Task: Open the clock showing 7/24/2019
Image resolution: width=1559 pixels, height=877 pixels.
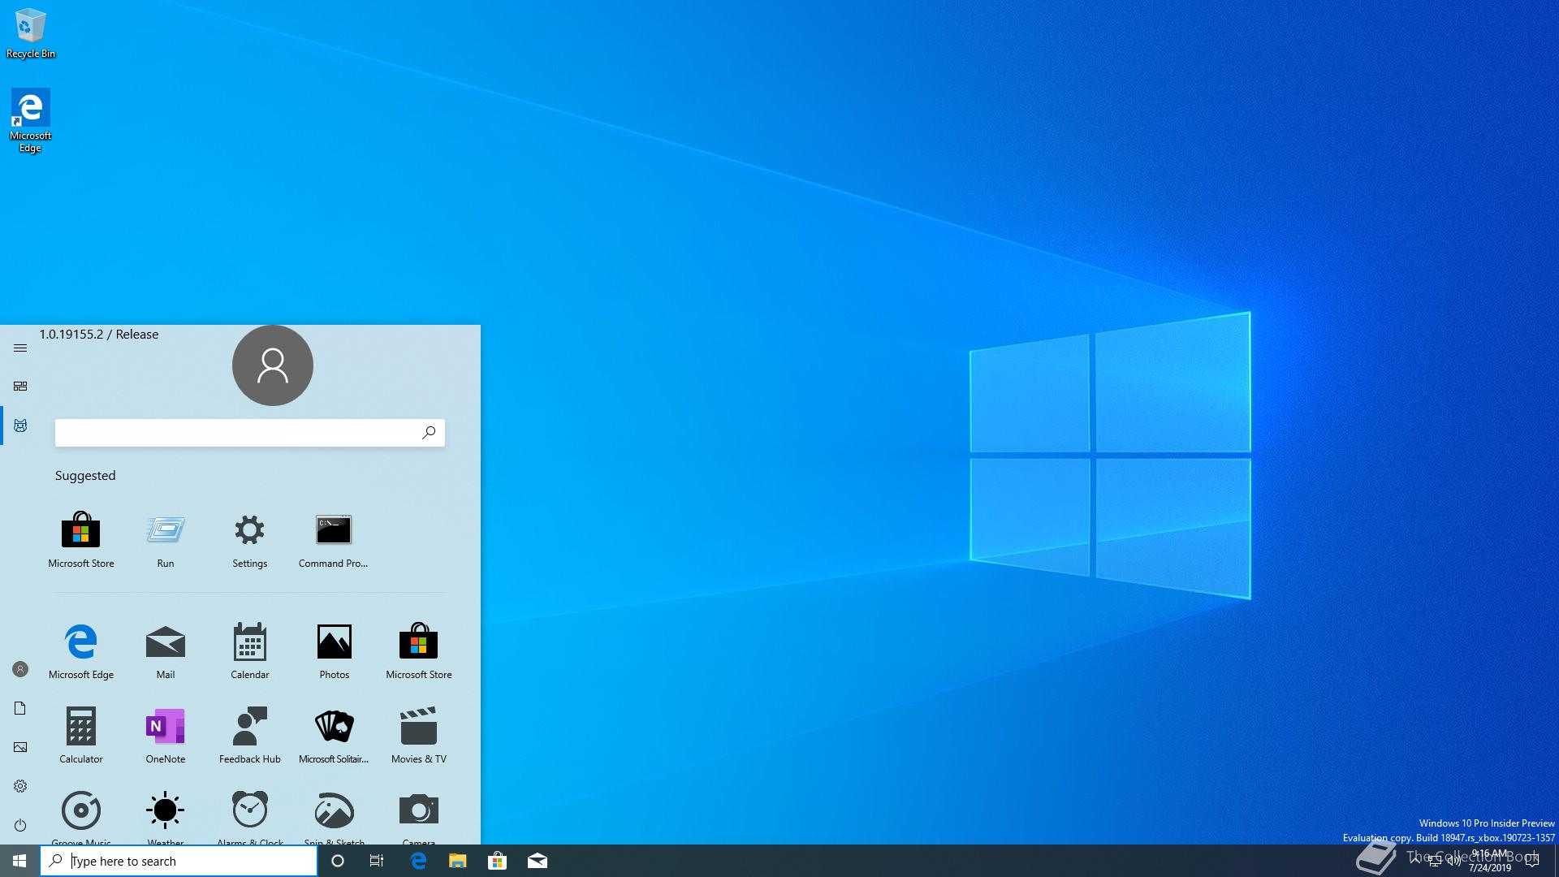Action: tap(1490, 861)
